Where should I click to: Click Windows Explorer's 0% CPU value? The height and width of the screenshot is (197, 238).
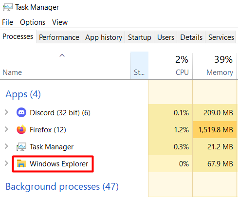pos(184,164)
